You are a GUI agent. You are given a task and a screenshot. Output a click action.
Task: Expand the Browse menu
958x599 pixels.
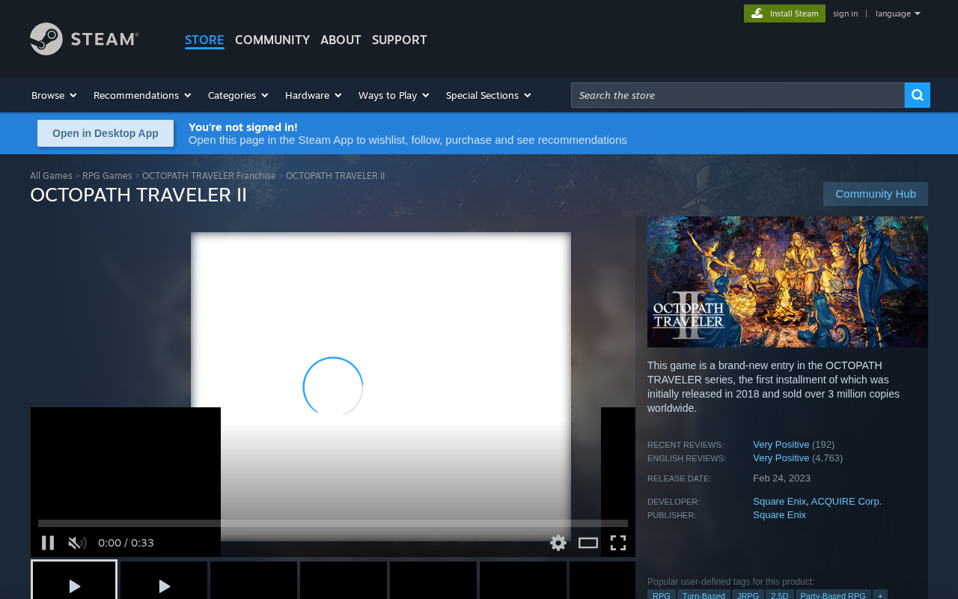[54, 95]
